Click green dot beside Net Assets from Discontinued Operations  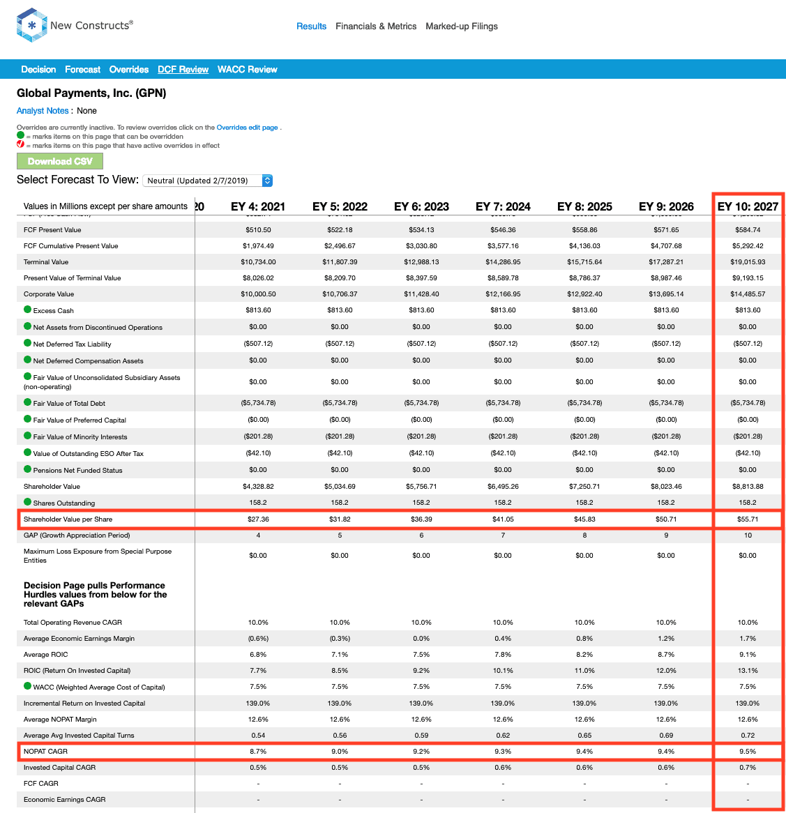coord(27,326)
